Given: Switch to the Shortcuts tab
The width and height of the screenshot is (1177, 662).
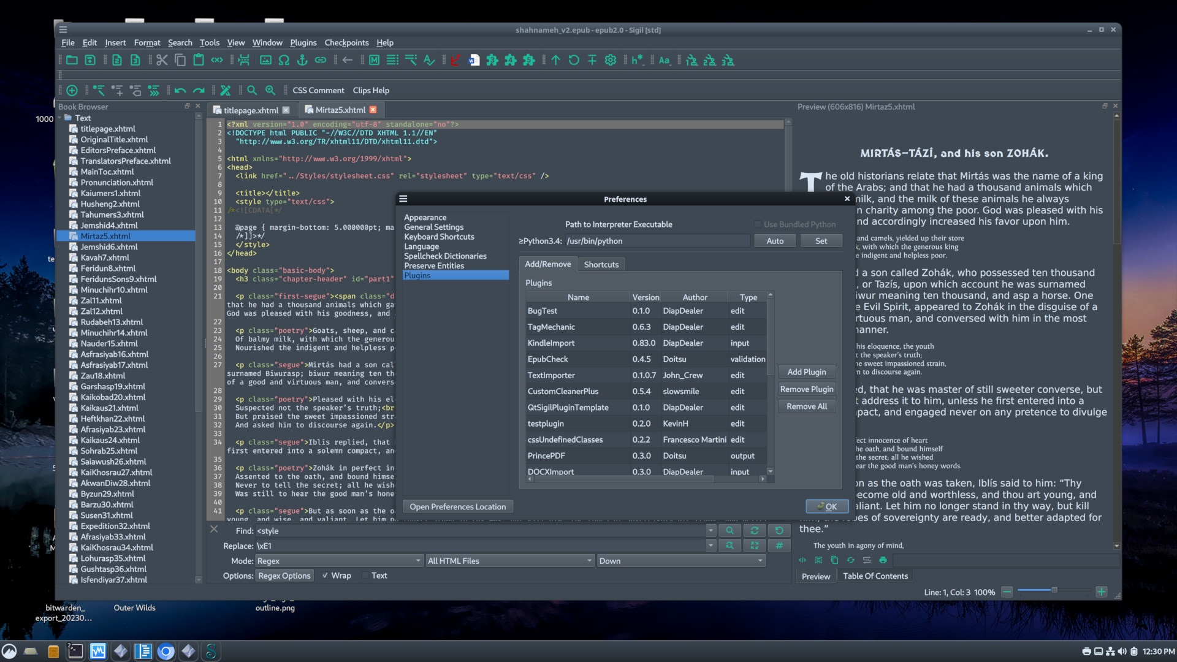Looking at the screenshot, I should [x=601, y=265].
